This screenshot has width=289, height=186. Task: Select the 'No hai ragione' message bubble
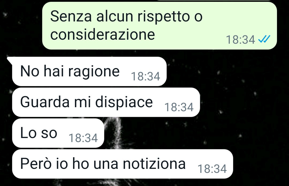tap(89, 71)
